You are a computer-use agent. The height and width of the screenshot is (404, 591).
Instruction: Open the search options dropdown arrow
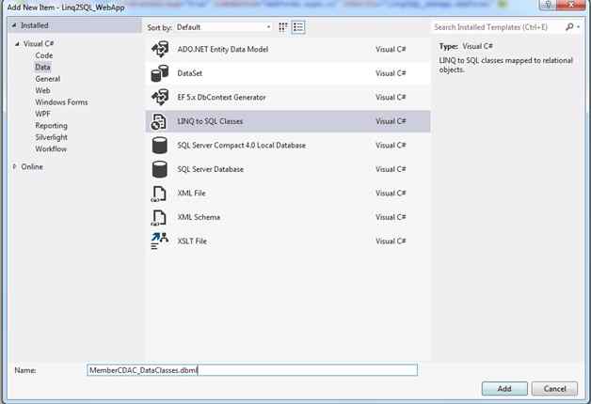pyautogui.click(x=578, y=27)
